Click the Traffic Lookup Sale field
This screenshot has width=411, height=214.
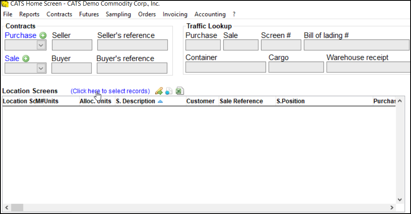241,45
